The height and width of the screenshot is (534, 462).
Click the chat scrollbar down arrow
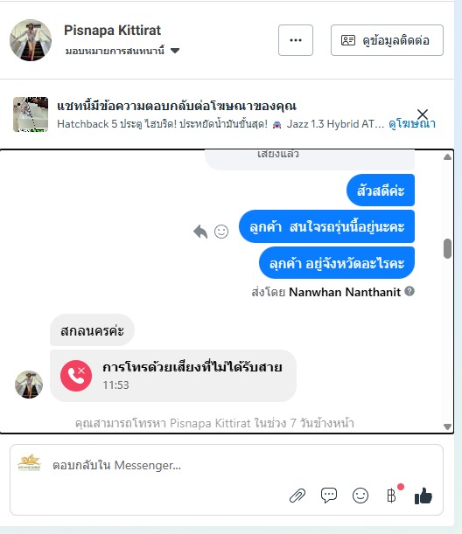(447, 427)
